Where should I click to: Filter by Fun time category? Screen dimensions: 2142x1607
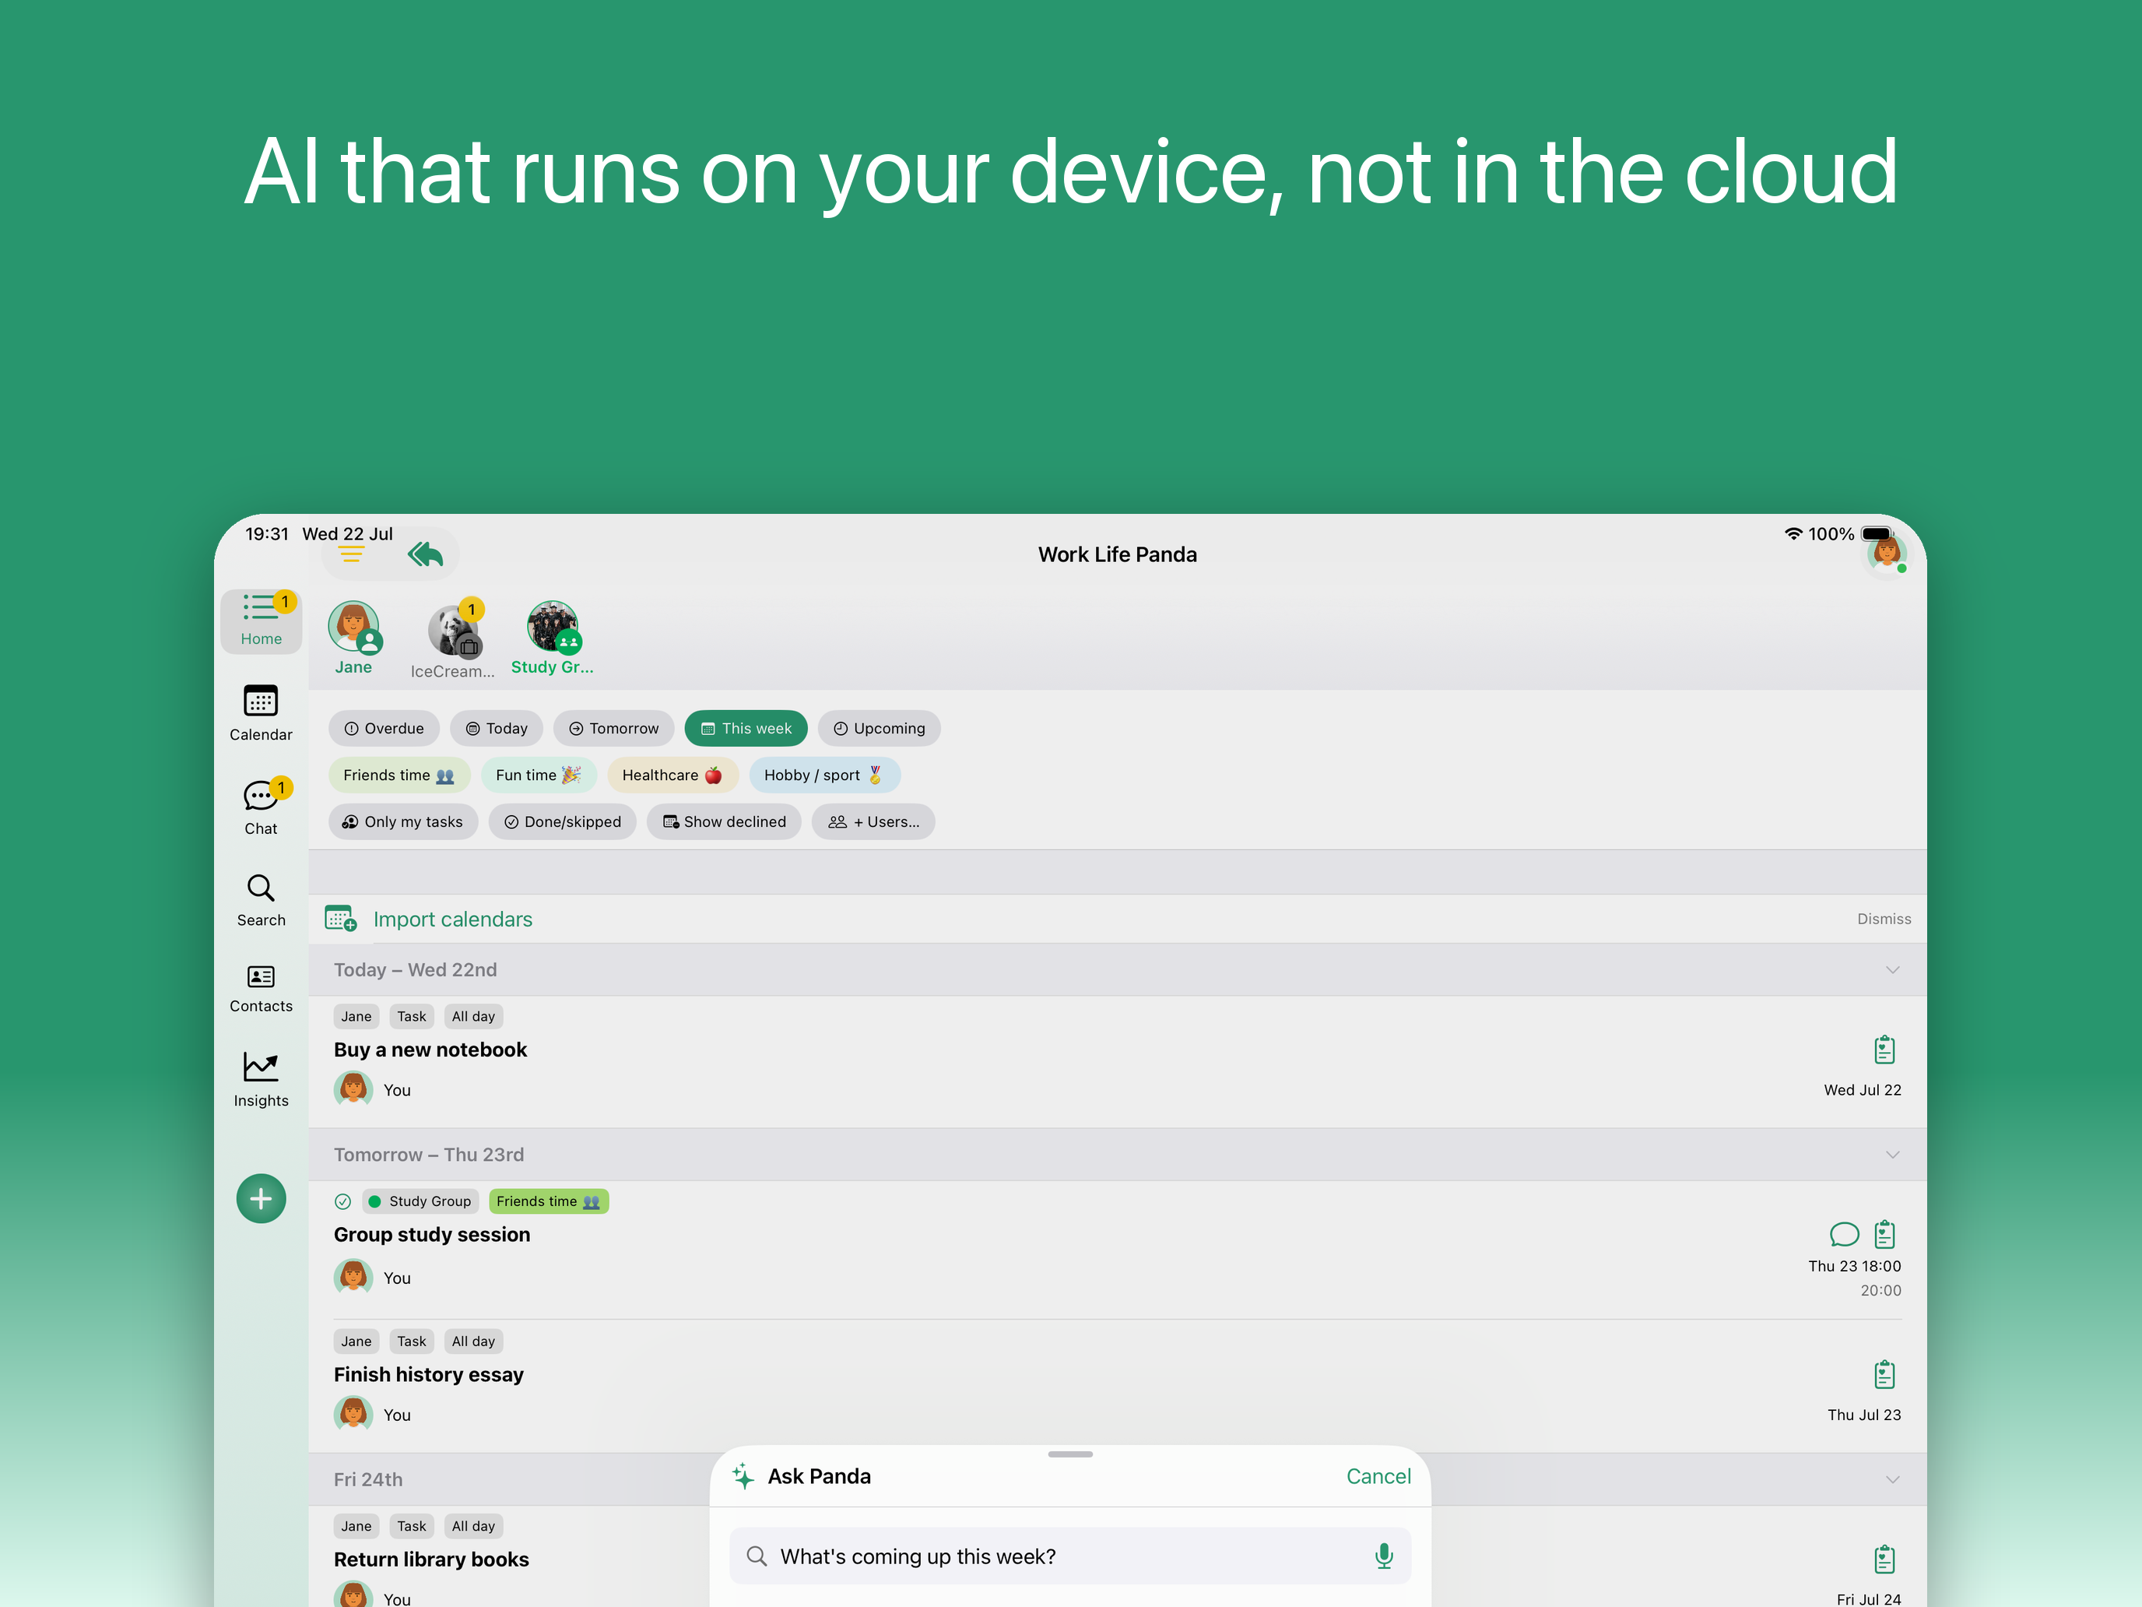pyautogui.click(x=539, y=775)
